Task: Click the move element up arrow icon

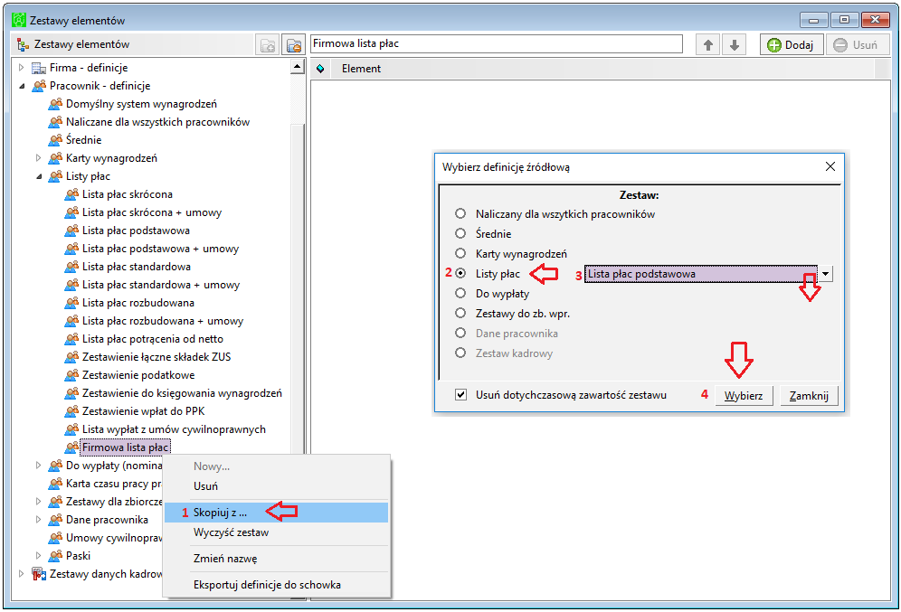Action: coord(708,45)
